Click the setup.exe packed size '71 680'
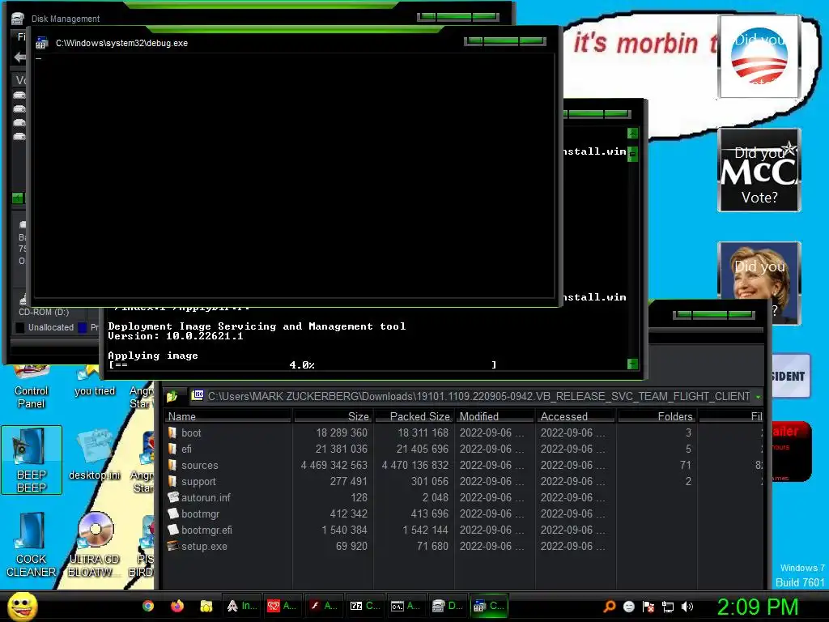This screenshot has width=829, height=622. tap(432, 546)
